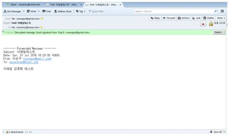Open the Address Book
Image resolution: width=229 pixels, height=137 pixels.
point(63,11)
